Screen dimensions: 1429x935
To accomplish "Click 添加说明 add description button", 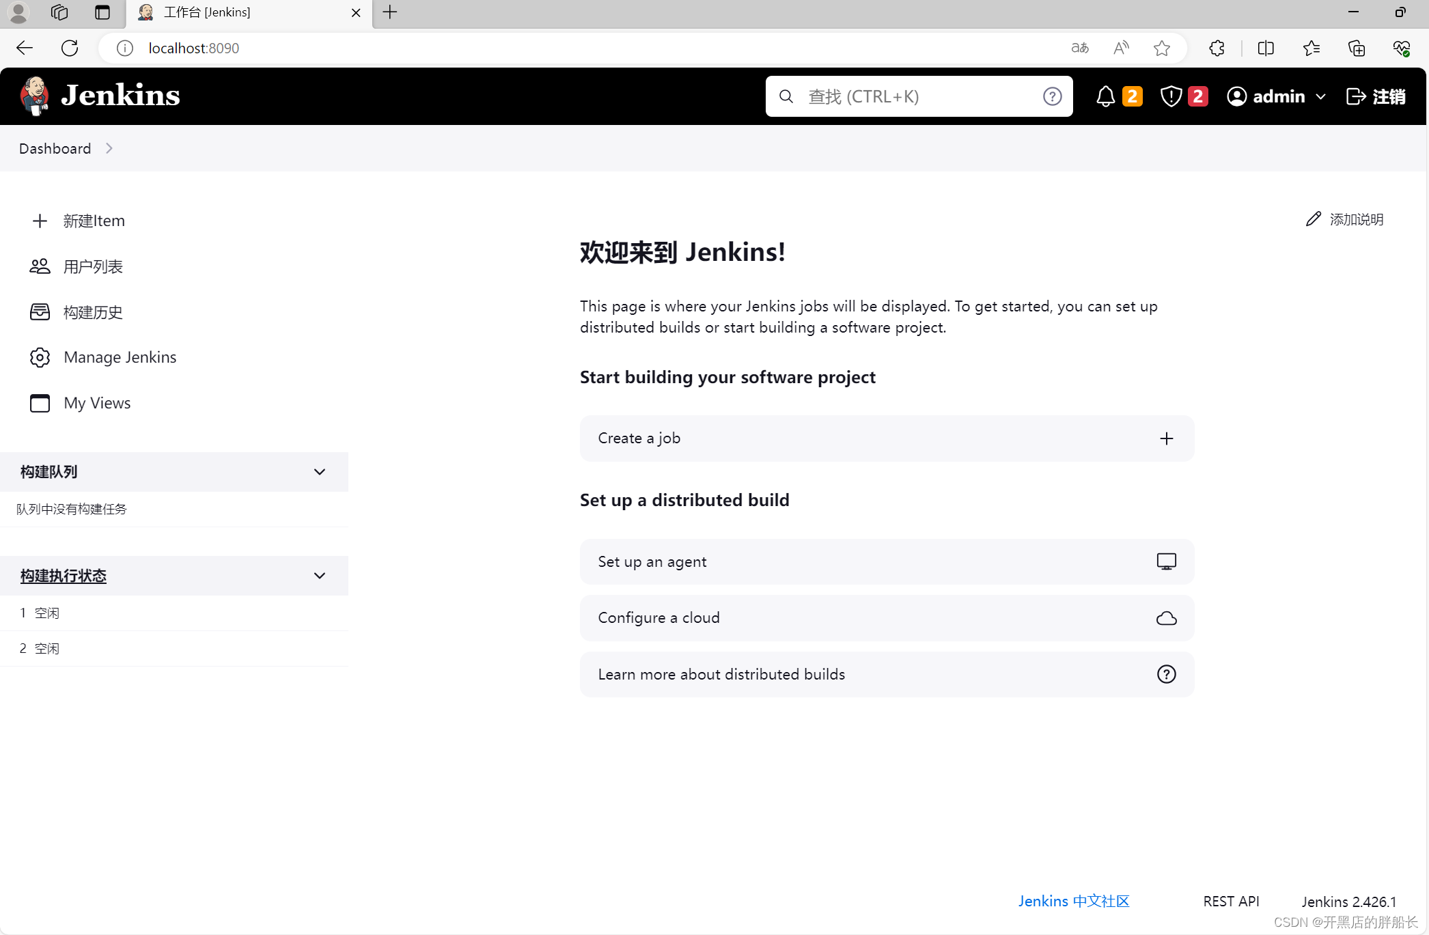I will pos(1344,219).
